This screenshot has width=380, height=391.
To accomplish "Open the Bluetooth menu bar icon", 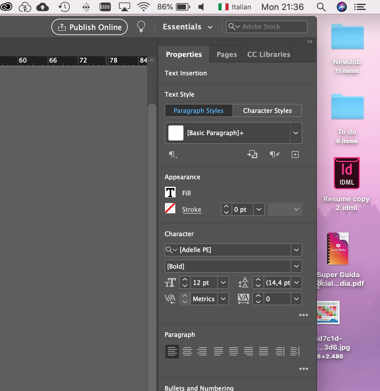I will click(86, 7).
